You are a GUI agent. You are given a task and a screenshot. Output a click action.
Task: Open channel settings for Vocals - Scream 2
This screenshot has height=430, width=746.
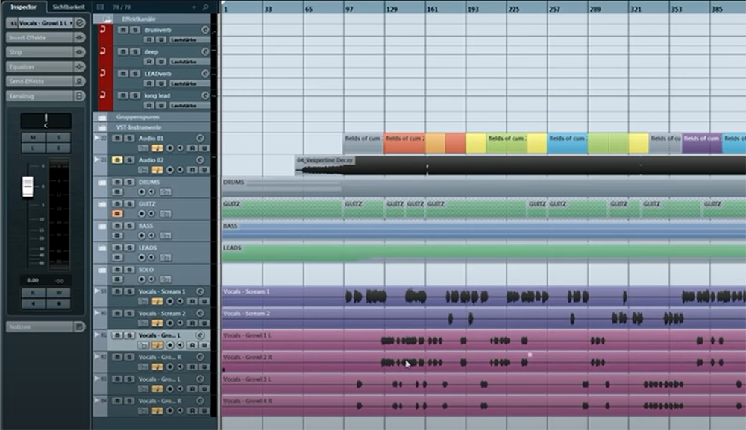tap(200, 313)
